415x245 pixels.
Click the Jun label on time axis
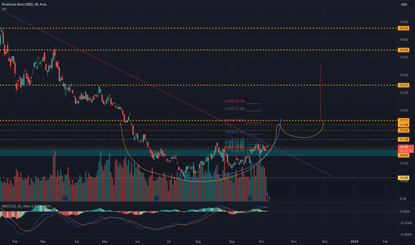[137, 241]
